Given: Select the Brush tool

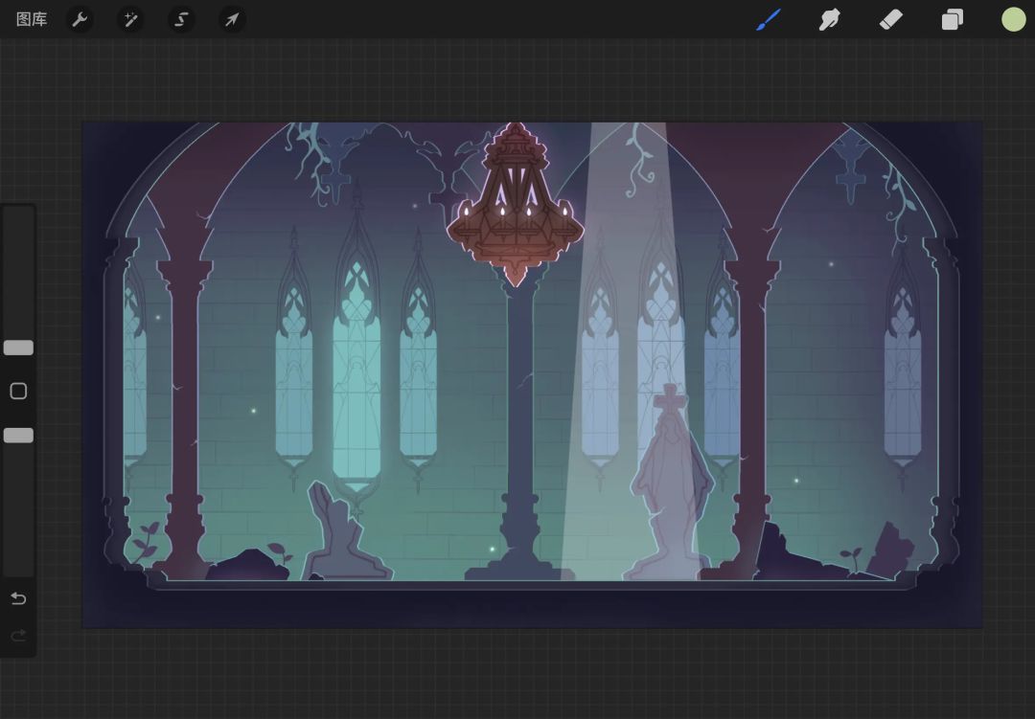Looking at the screenshot, I should [x=769, y=20].
